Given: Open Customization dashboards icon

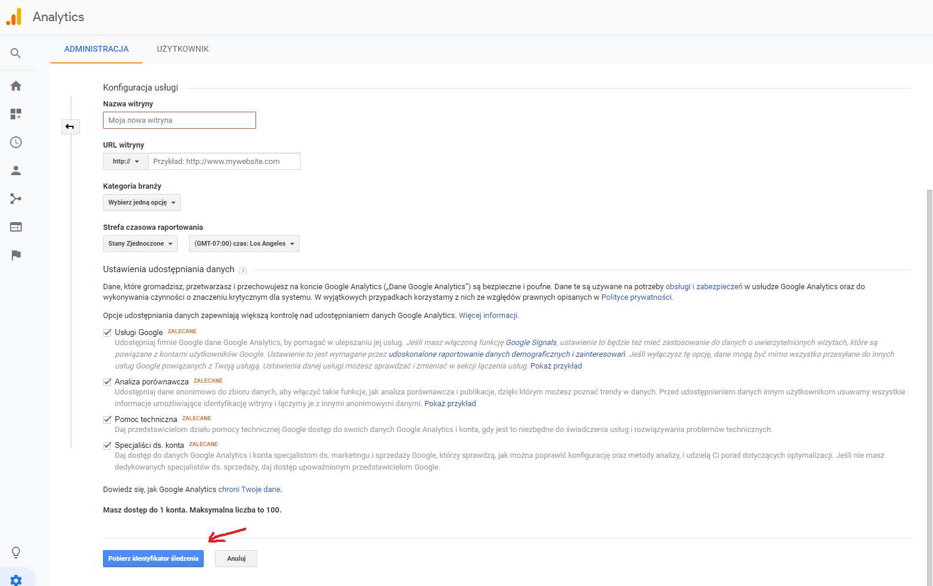Looking at the screenshot, I should click(16, 114).
